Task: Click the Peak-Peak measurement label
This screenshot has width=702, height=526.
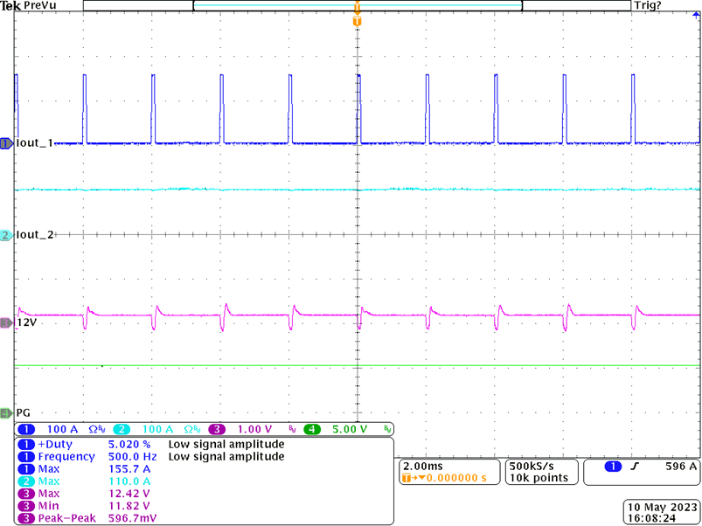Action: click(x=66, y=518)
